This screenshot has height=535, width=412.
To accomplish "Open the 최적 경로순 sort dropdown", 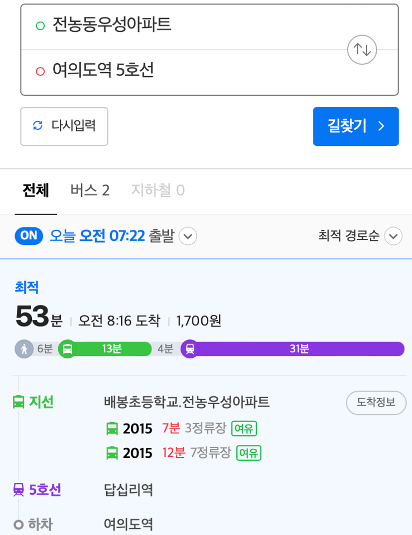I will 393,236.
